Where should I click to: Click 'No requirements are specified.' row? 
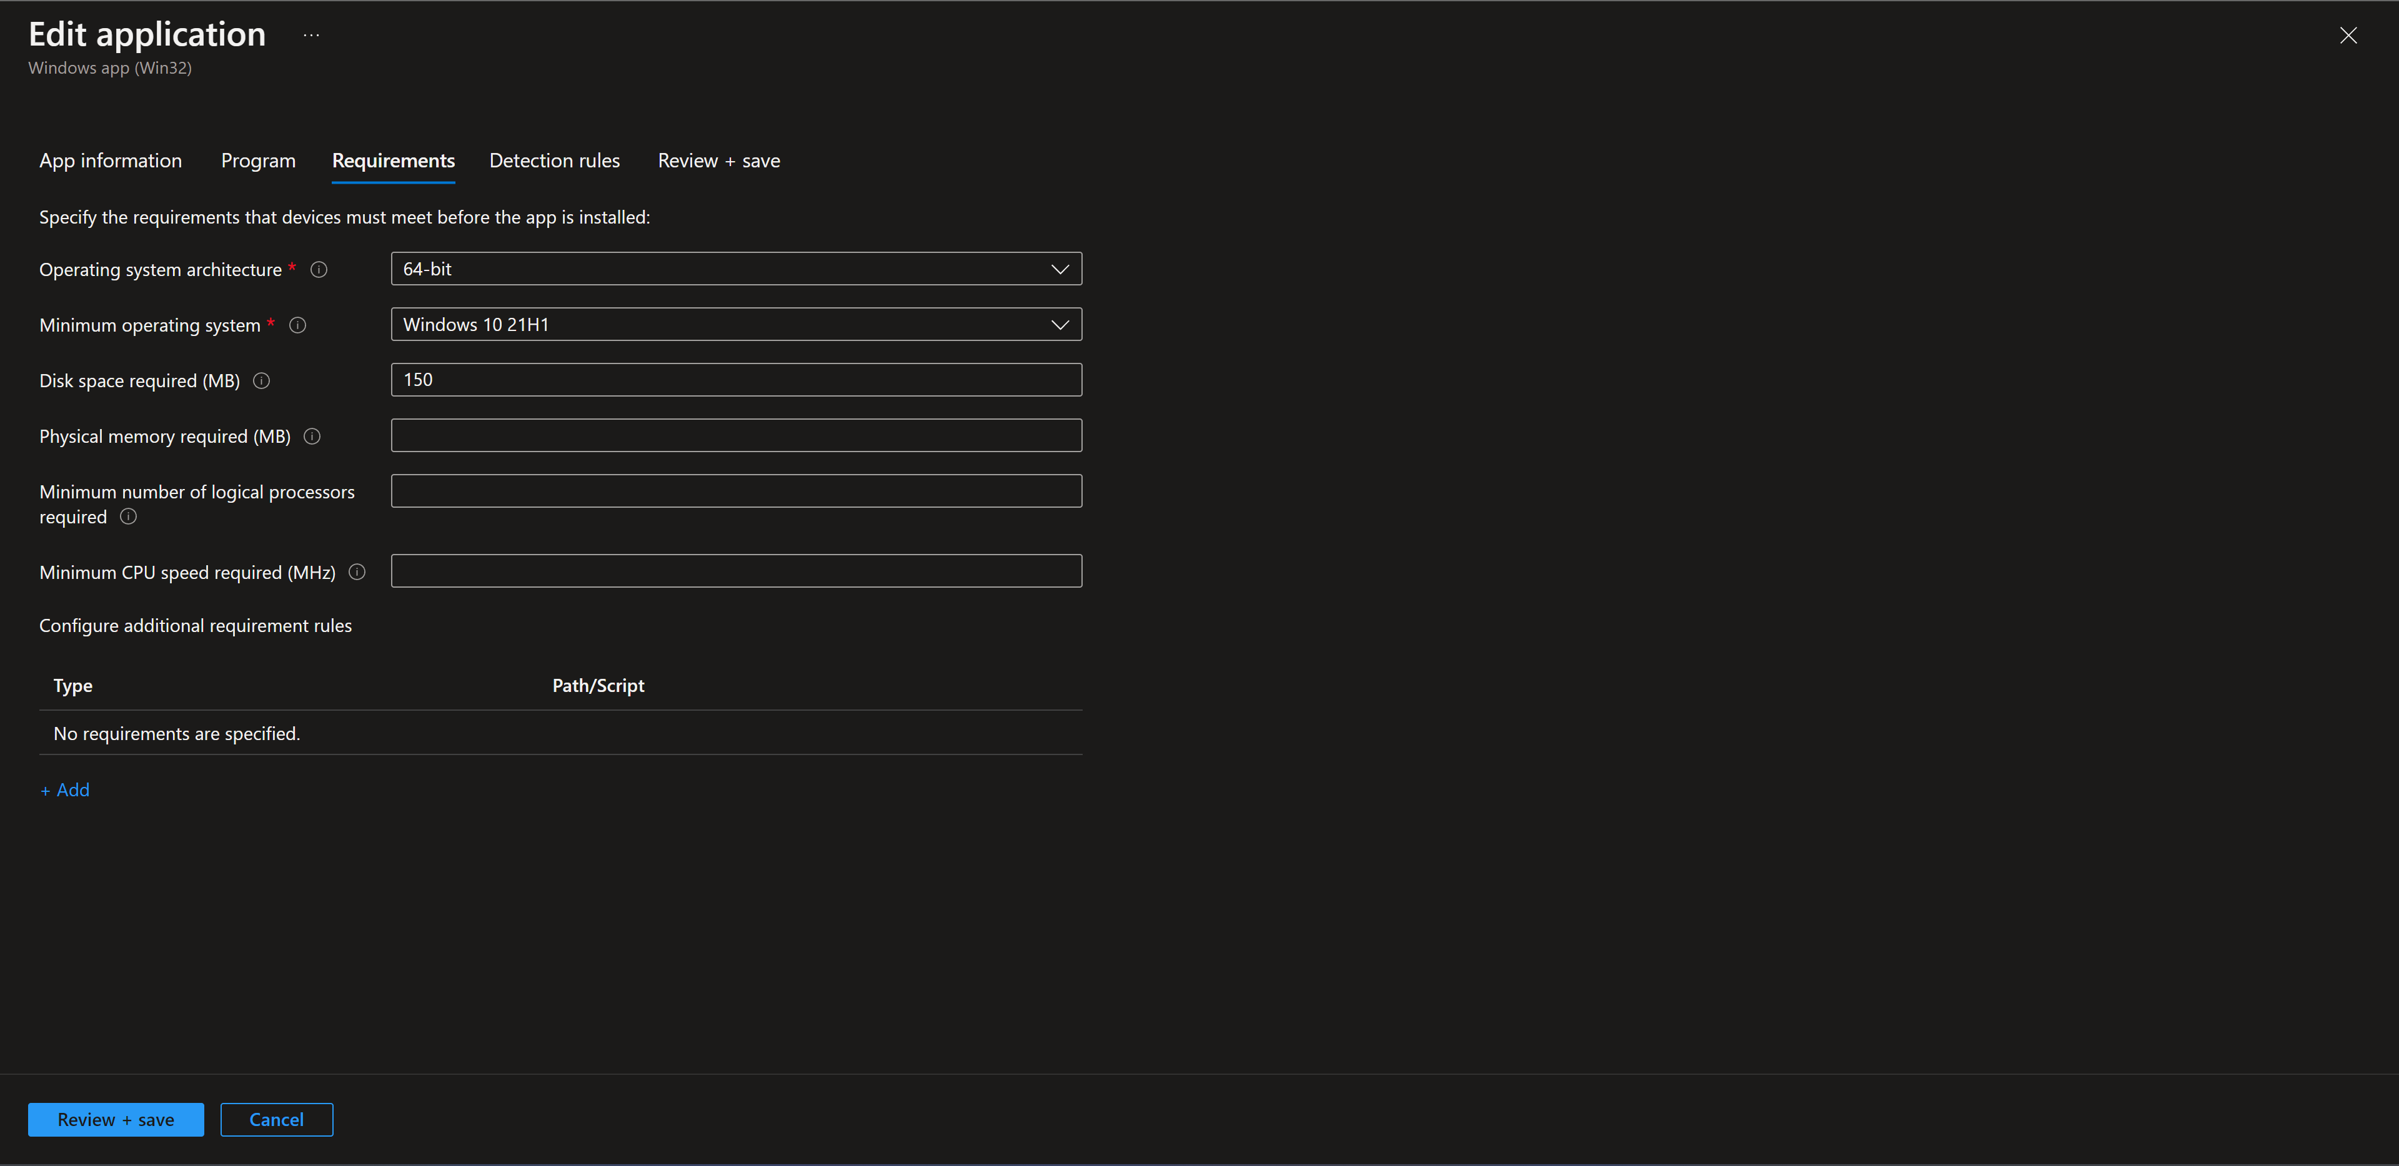(560, 734)
